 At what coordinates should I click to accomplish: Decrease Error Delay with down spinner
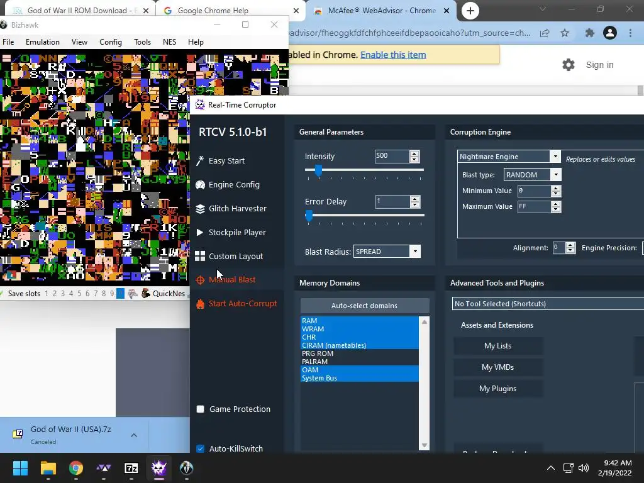coord(415,204)
